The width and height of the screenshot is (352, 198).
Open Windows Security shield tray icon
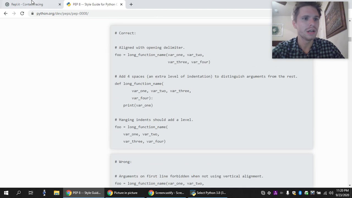(294, 193)
